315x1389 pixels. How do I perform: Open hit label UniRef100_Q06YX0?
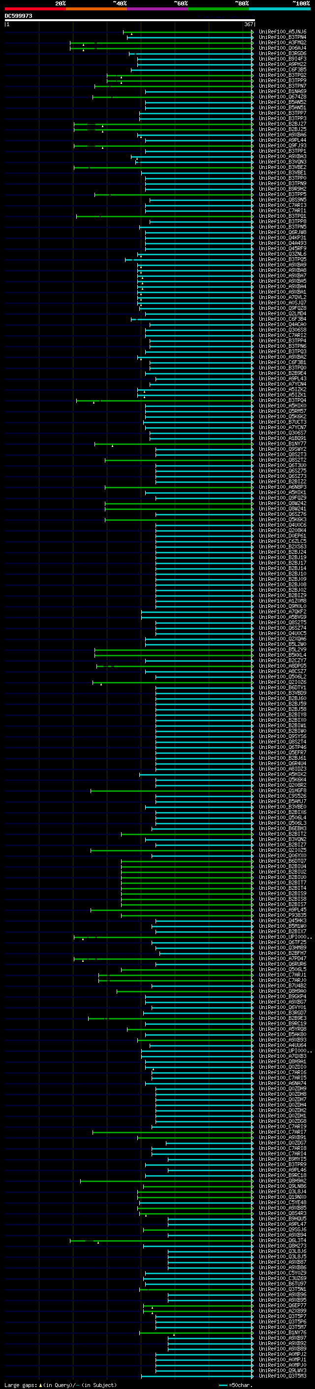(282, 856)
